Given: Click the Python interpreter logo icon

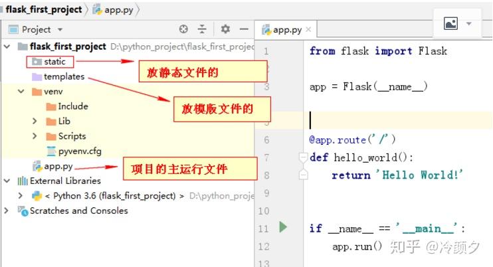Looking at the screenshot, I should [37, 196].
